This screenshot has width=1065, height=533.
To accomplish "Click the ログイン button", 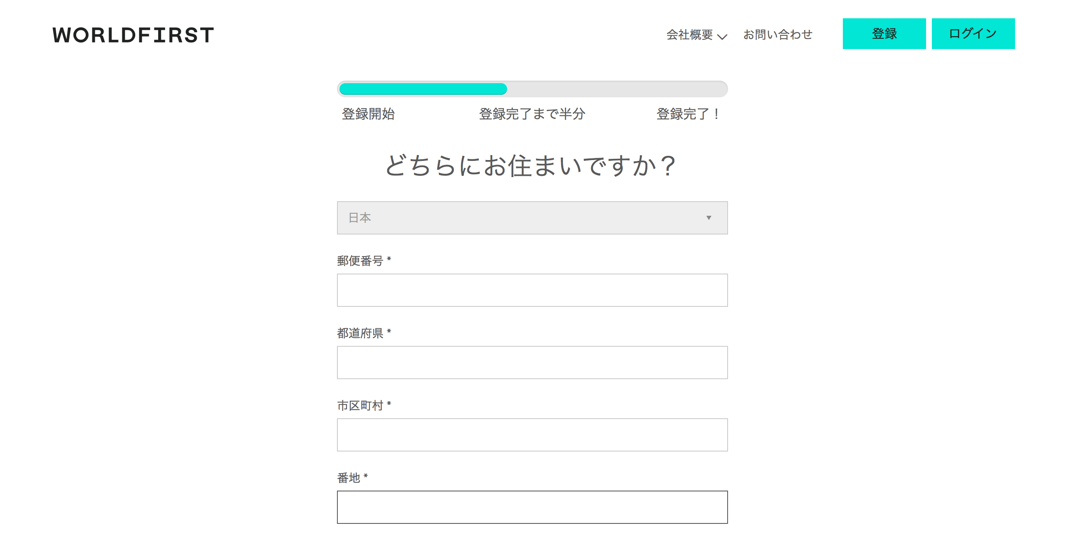I will [973, 34].
